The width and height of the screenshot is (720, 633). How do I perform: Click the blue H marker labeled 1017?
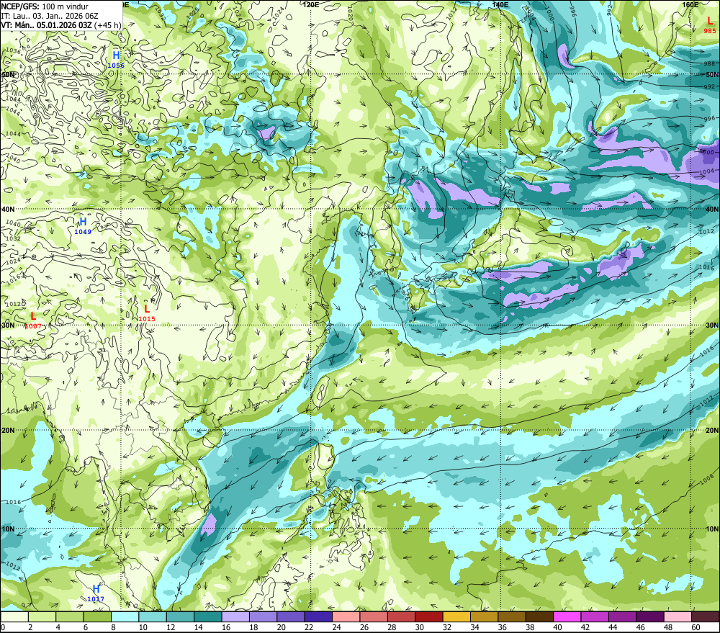(x=96, y=589)
